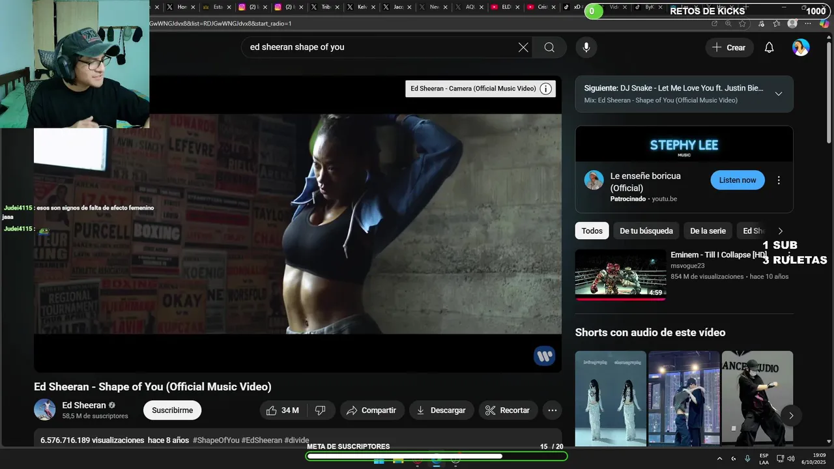Click the Crear button
Image resolution: width=834 pixels, height=469 pixels.
pyautogui.click(x=729, y=48)
